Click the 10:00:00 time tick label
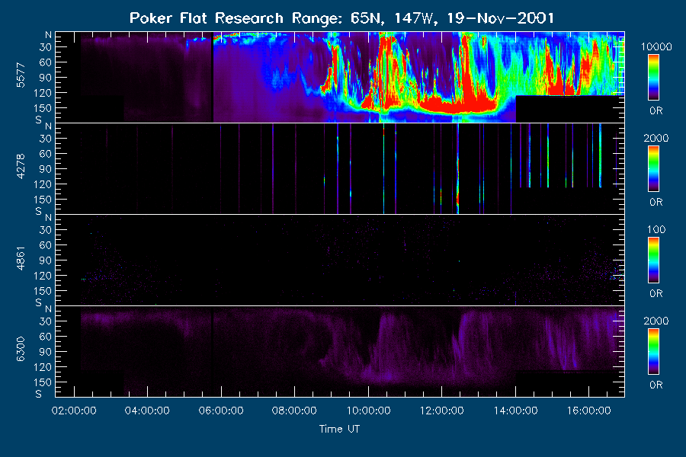Screen dimensions: 686x457 tap(368, 411)
